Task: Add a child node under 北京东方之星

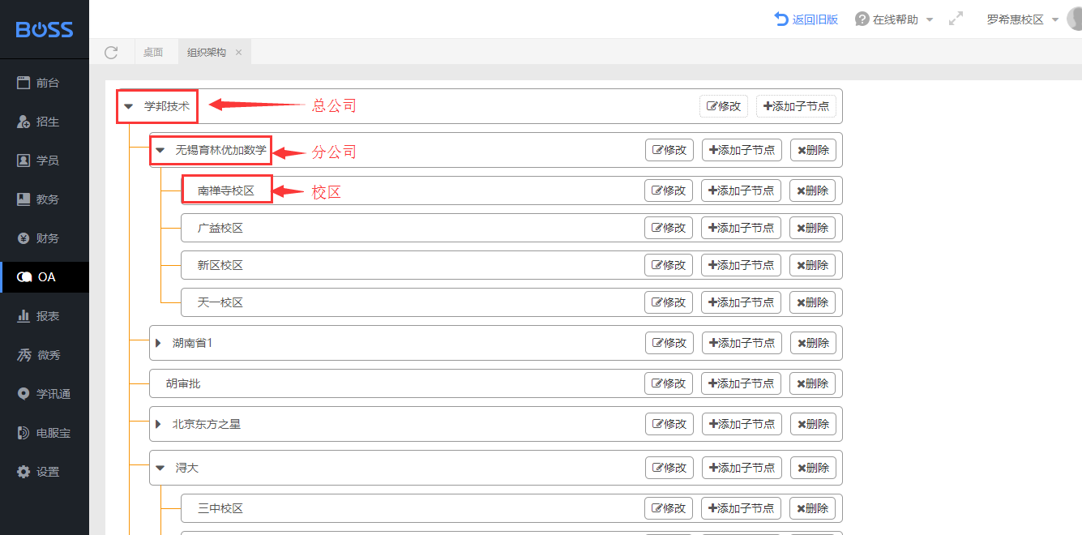Action: pos(742,424)
